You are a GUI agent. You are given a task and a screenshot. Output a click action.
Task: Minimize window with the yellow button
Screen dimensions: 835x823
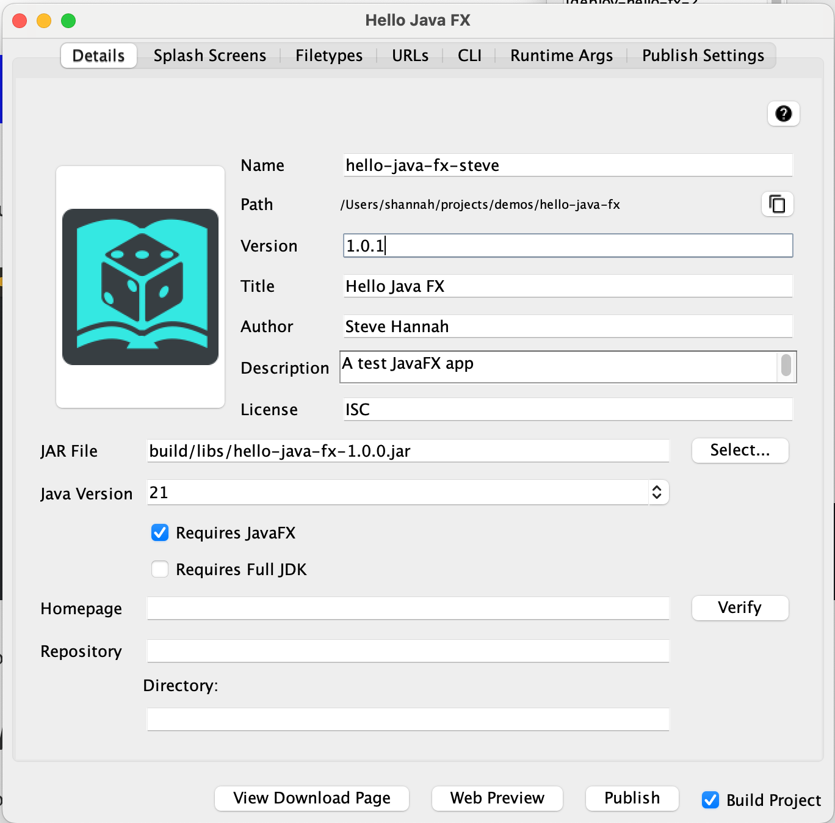pos(44,21)
